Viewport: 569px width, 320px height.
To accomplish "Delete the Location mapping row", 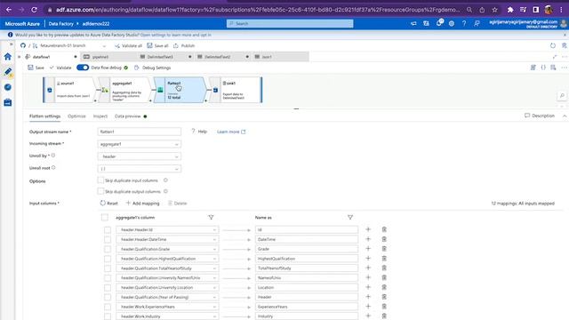I will (384, 287).
